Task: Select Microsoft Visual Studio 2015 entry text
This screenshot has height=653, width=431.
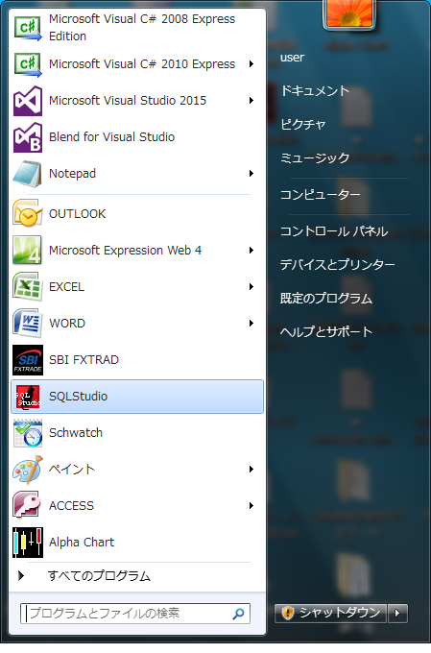Action: point(128,101)
